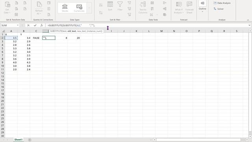Click the Data Validation icon
Viewport: 252px width, 142px height.
[x=152, y=15]
